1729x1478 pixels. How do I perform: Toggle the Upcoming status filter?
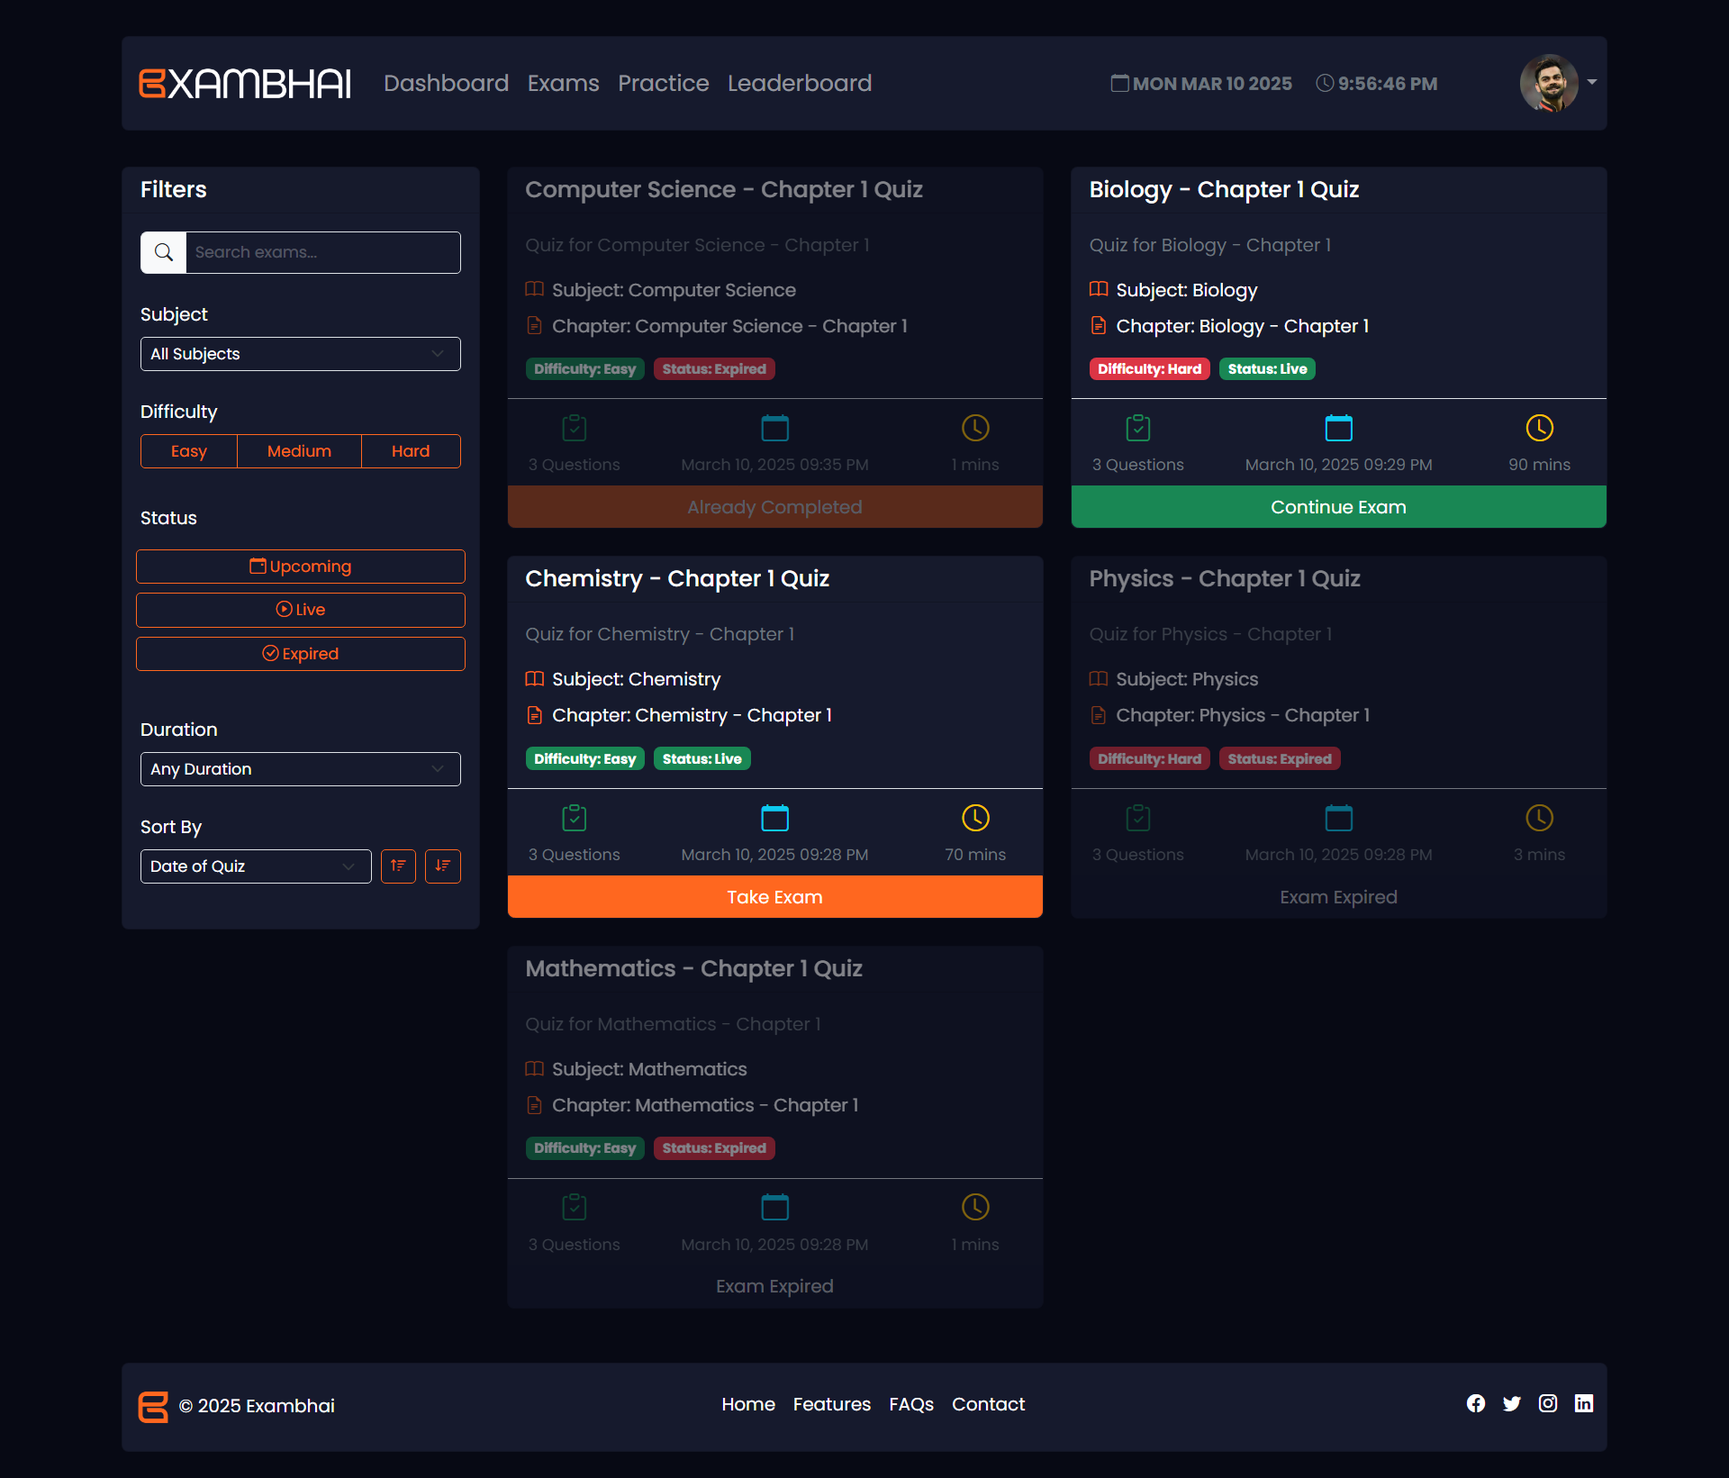click(x=300, y=567)
